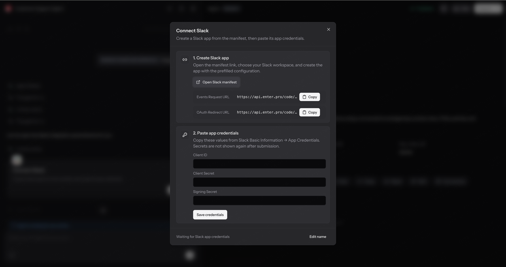This screenshot has width=506, height=267.
Task: Select the OAuth Redirect URL value text
Action: (x=267, y=112)
